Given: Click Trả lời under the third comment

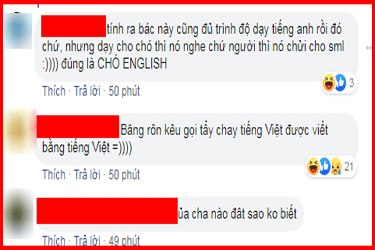Looking at the screenshot, I should [87, 241].
